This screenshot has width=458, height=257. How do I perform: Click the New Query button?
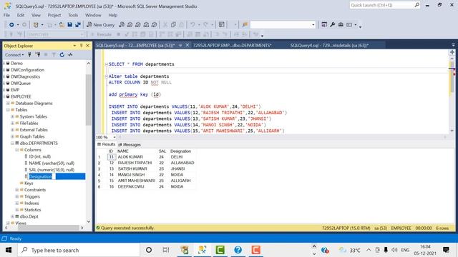[101, 25]
